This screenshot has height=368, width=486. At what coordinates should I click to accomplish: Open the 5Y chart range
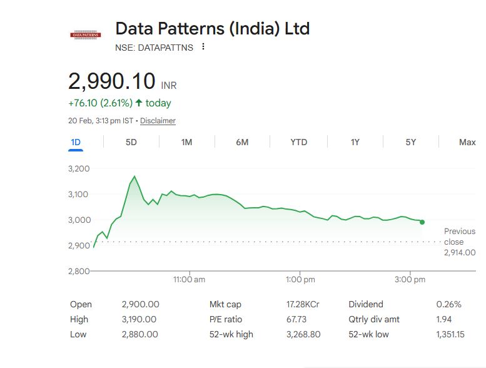[410, 142]
